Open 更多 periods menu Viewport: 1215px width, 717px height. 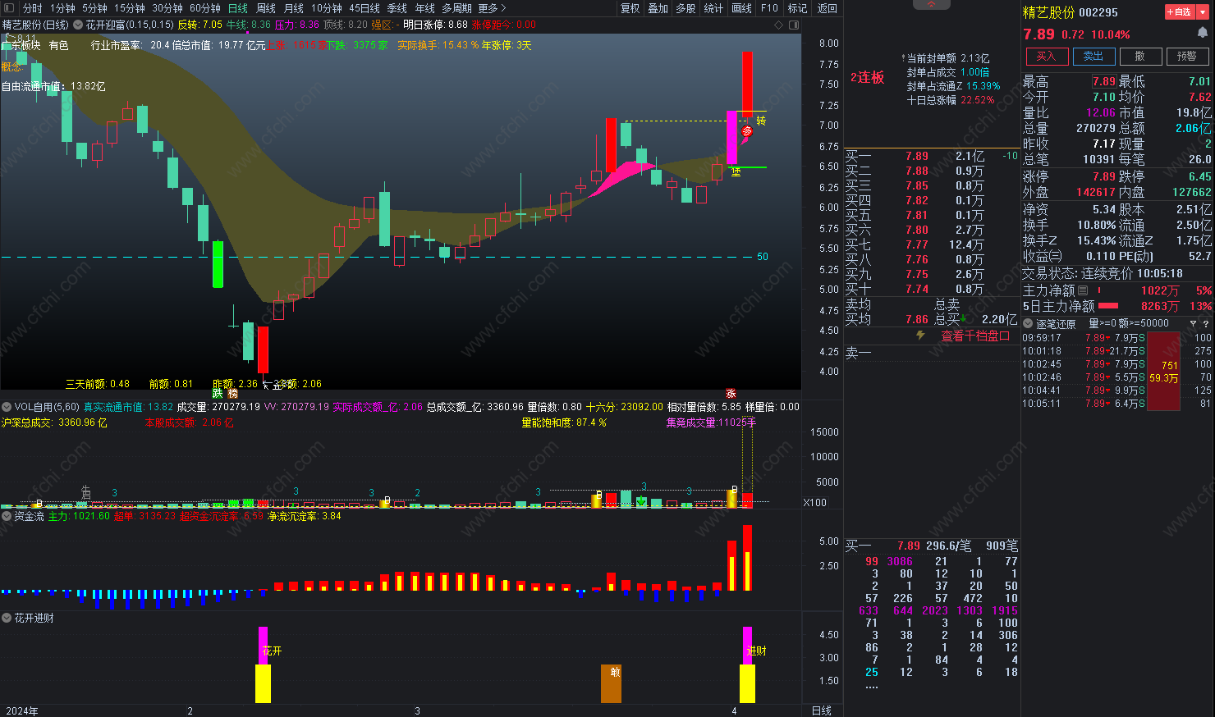pyautogui.click(x=493, y=8)
